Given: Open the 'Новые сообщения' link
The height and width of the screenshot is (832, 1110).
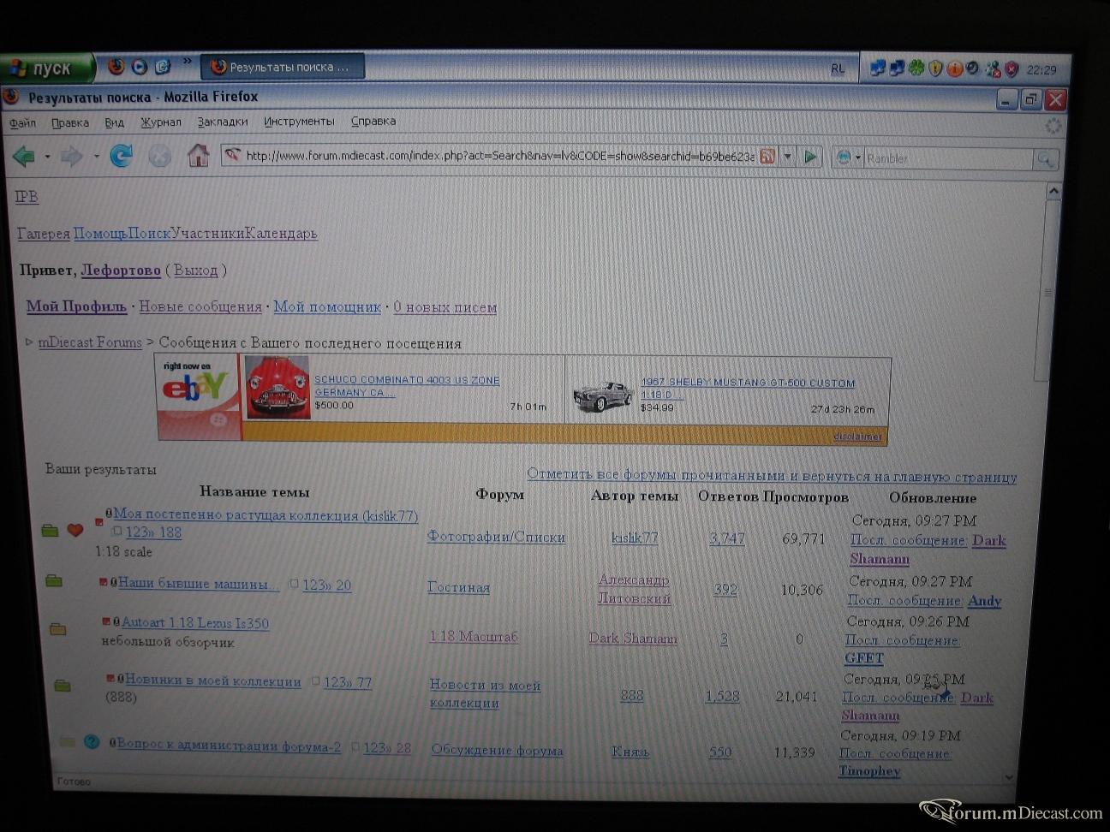Looking at the screenshot, I should [x=200, y=306].
